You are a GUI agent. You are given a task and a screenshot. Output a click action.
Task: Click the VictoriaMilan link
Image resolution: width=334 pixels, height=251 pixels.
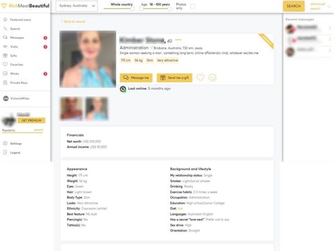click(x=19, y=98)
